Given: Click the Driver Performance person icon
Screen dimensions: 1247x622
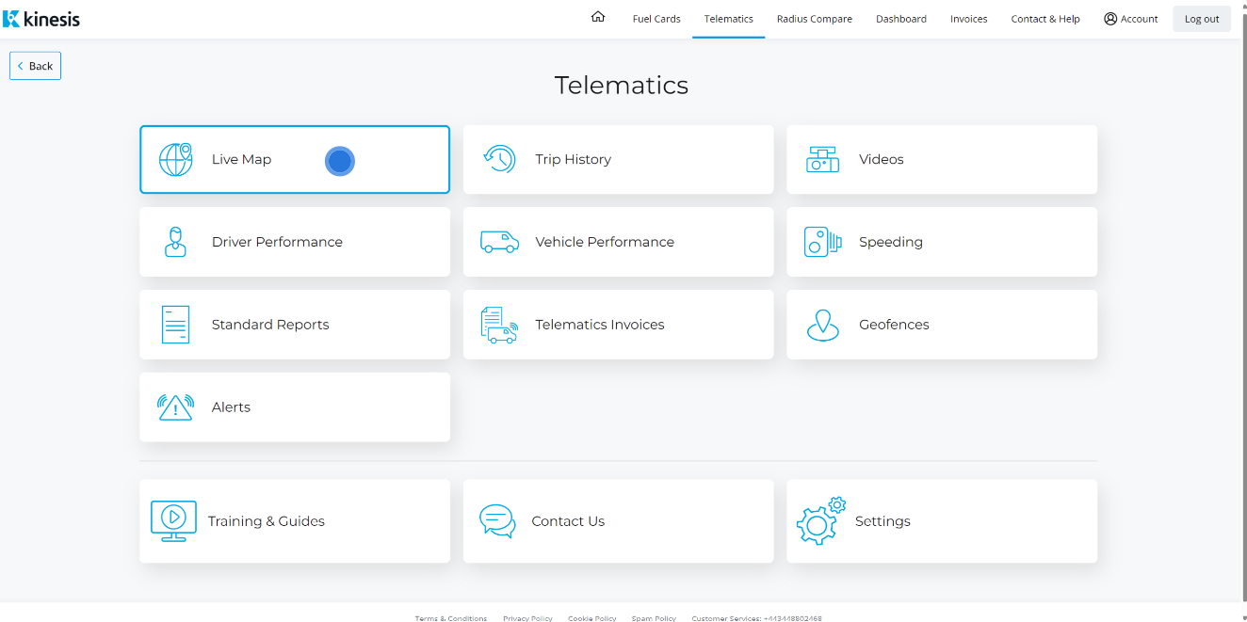Looking at the screenshot, I should click(x=175, y=242).
